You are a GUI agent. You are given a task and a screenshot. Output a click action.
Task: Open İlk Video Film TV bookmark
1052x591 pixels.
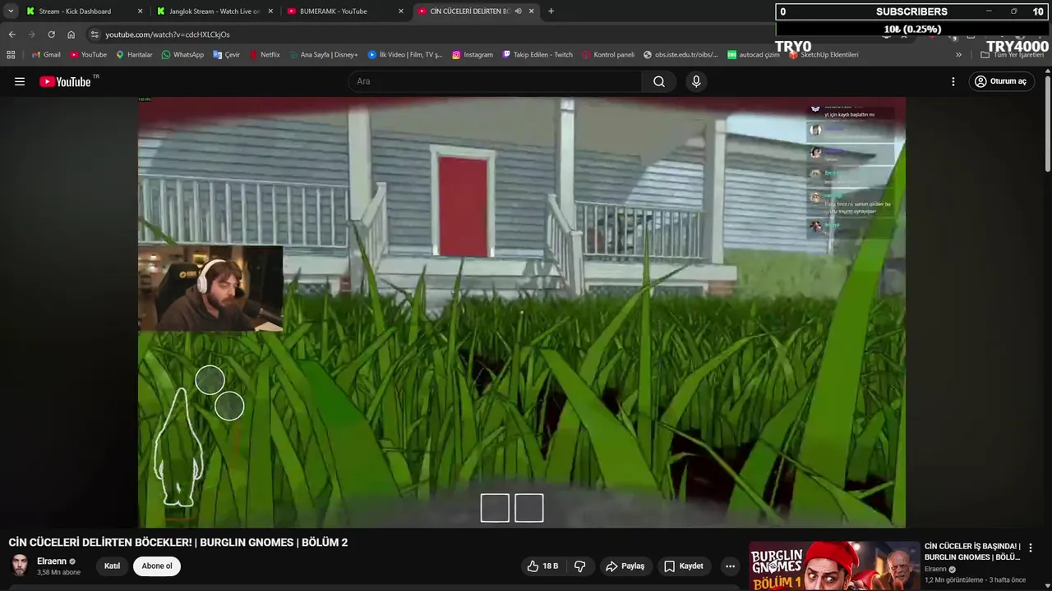[x=405, y=55]
